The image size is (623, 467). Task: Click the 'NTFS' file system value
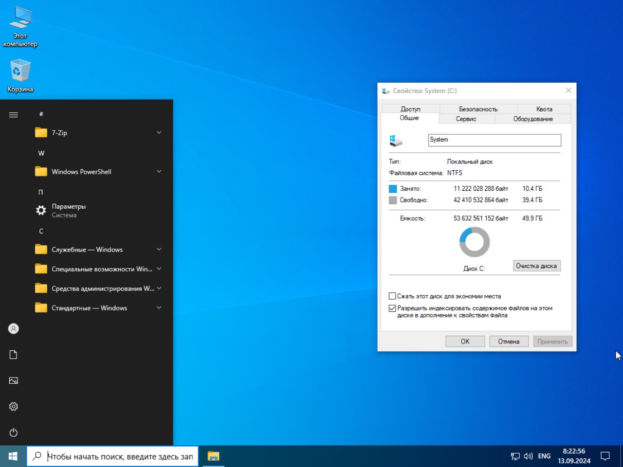pyautogui.click(x=455, y=173)
